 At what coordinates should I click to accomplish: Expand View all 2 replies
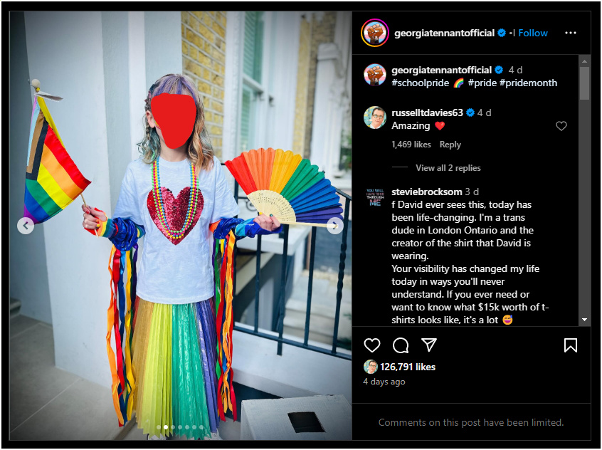[x=448, y=168]
